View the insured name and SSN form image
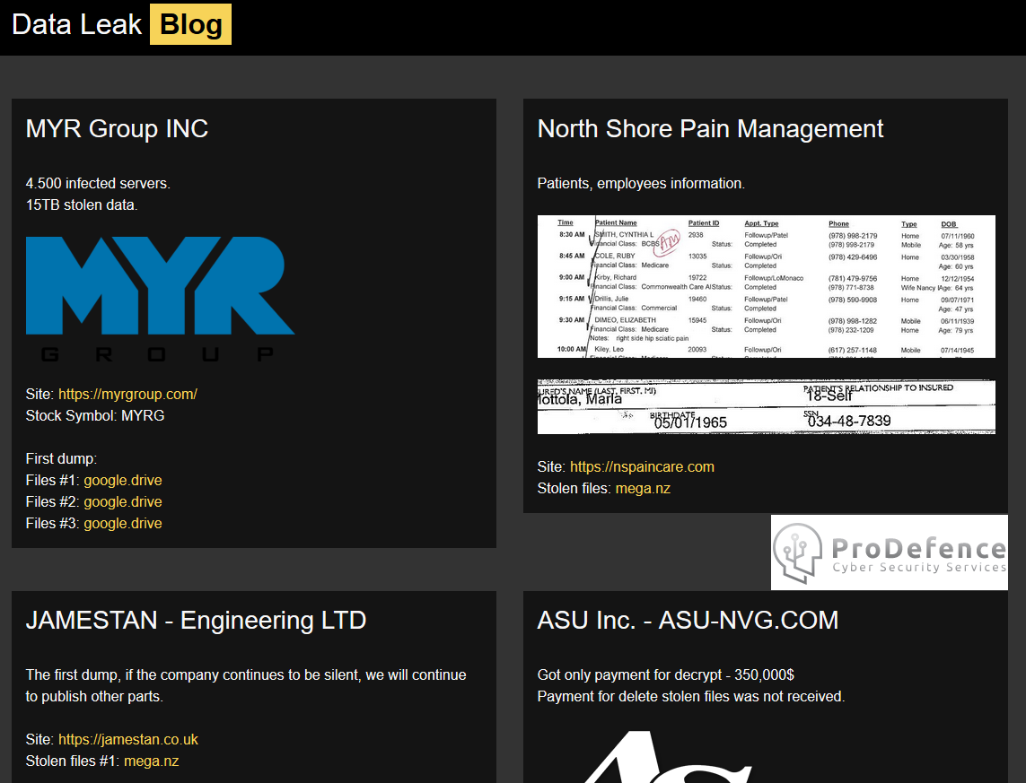Image resolution: width=1026 pixels, height=783 pixels. point(767,406)
